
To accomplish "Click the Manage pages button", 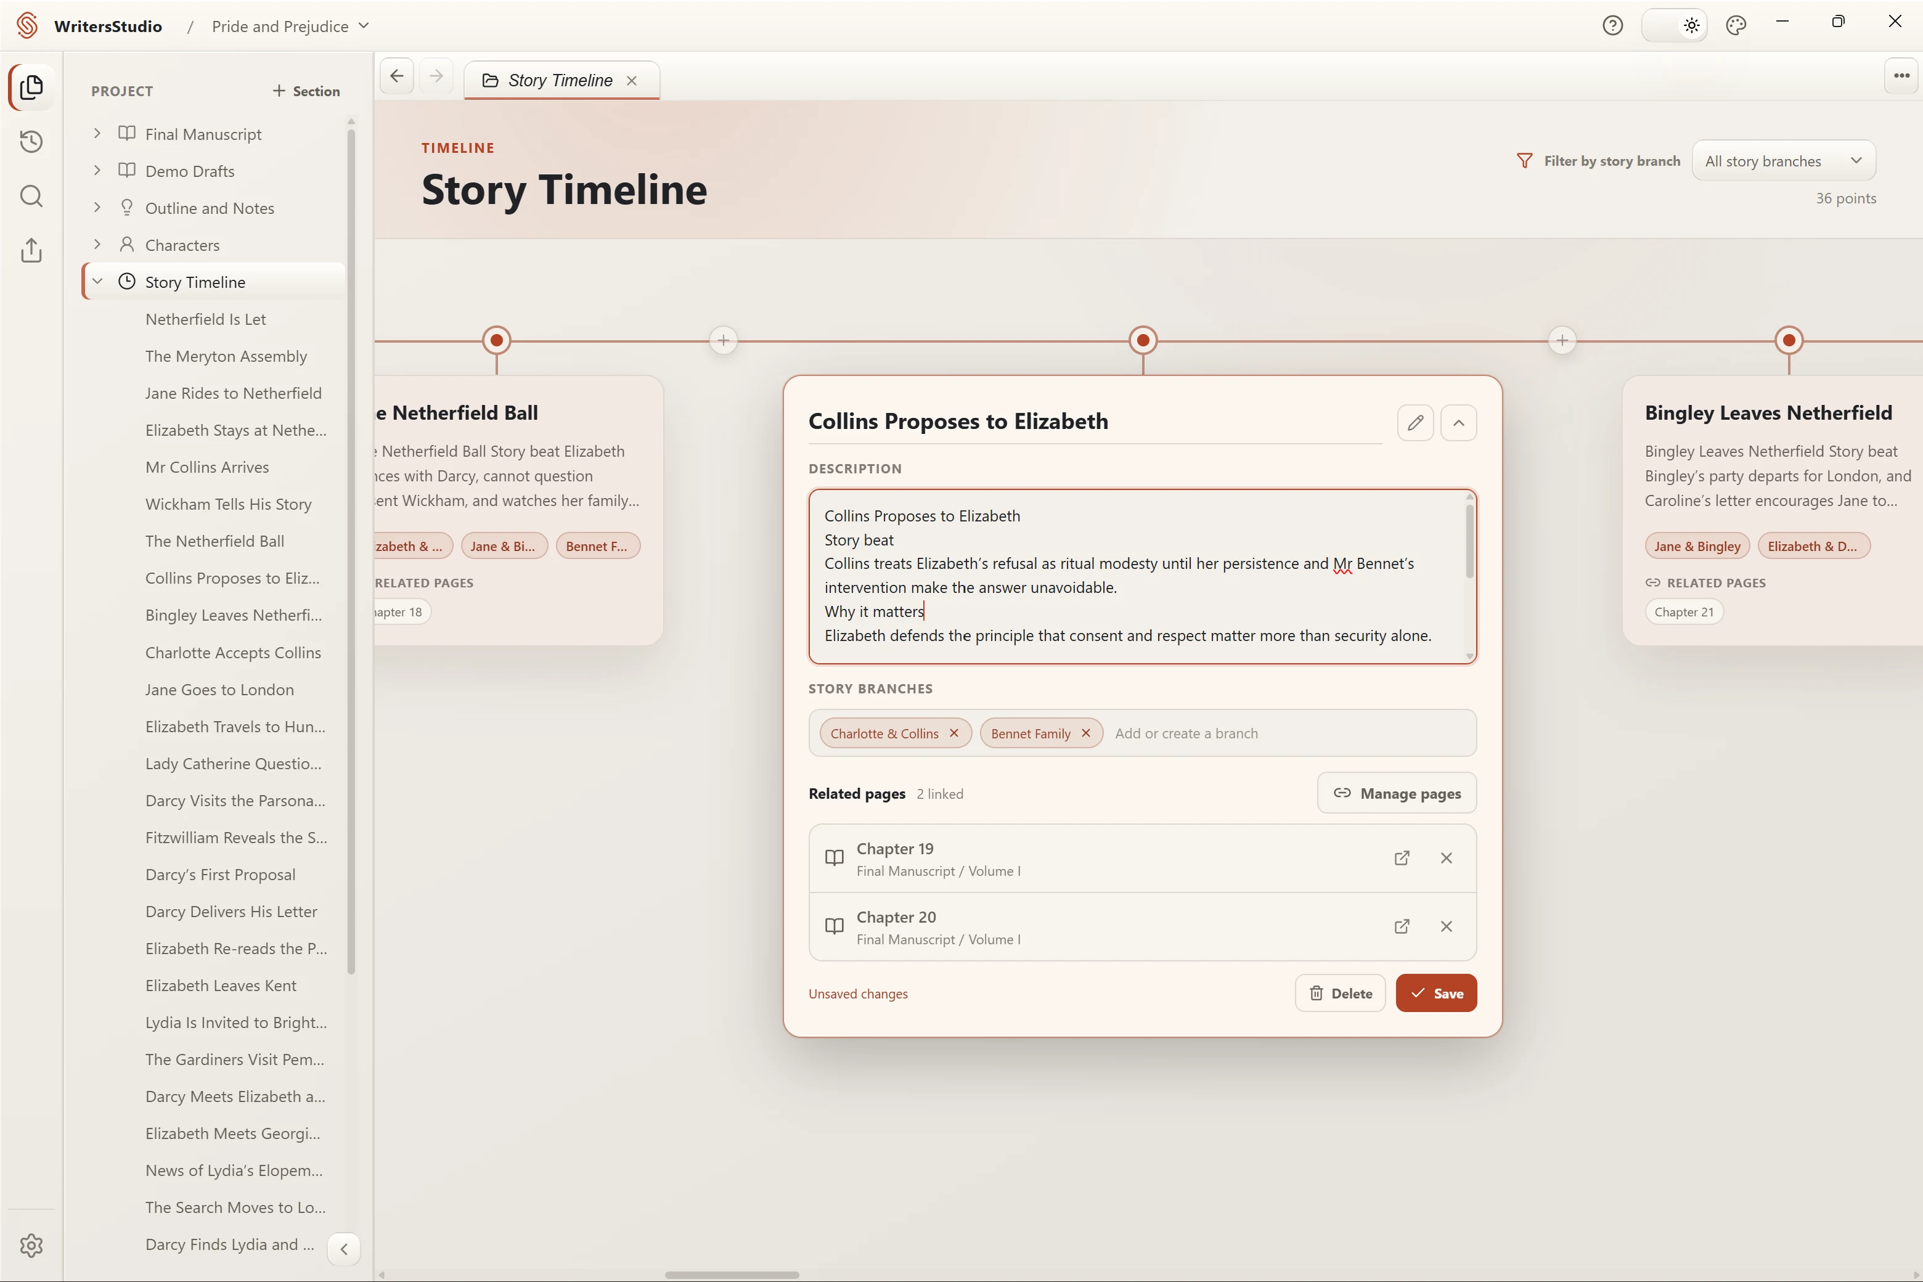I will click(x=1397, y=793).
